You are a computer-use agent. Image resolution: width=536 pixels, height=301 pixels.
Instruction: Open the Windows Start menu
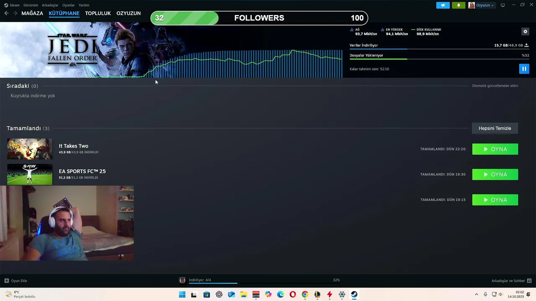point(182,295)
